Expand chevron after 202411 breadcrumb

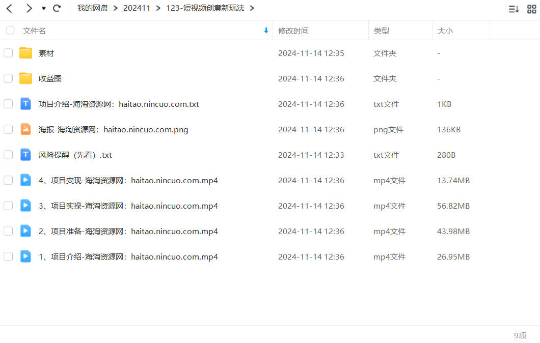point(158,8)
